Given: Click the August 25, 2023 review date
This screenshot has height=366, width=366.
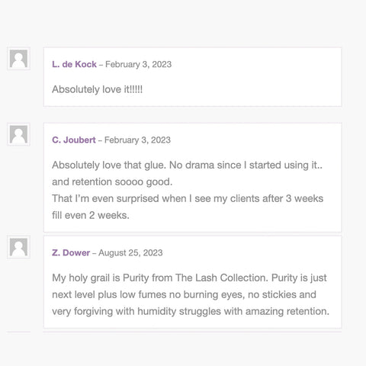Looking at the screenshot, I should click(x=130, y=253).
